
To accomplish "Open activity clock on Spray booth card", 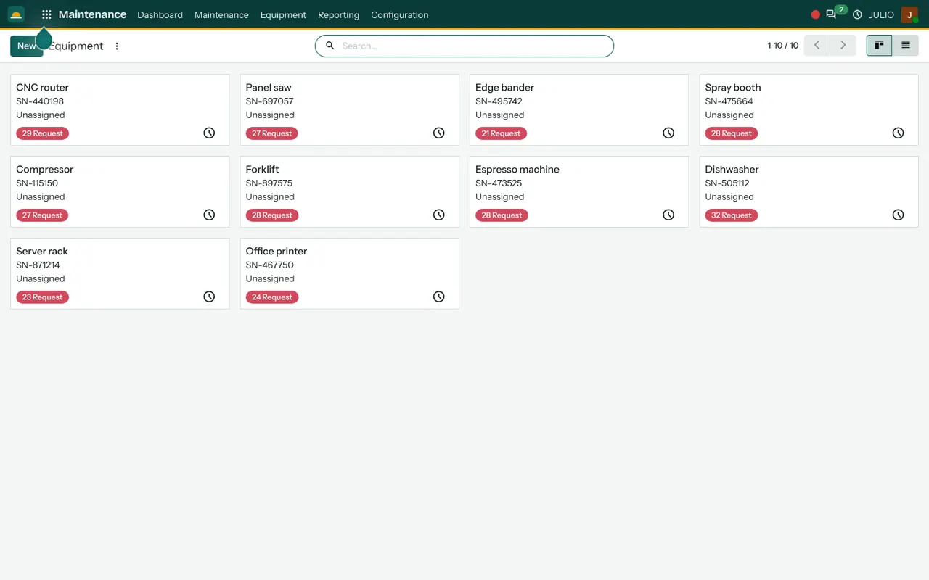I will [x=898, y=133].
